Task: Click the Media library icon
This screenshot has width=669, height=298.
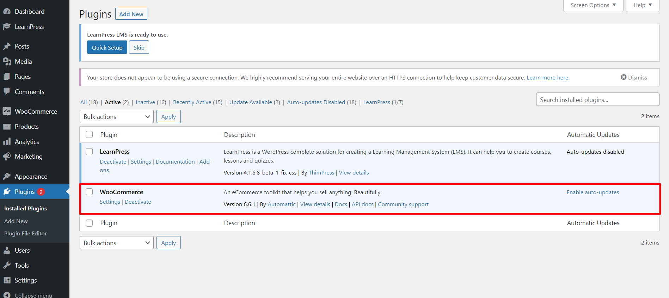Action: [x=7, y=62]
